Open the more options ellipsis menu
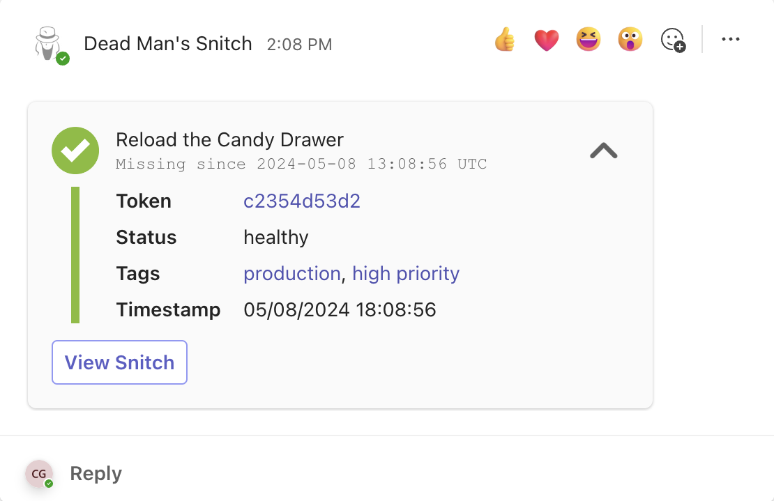Screen dimensions: 774x501 [730, 40]
